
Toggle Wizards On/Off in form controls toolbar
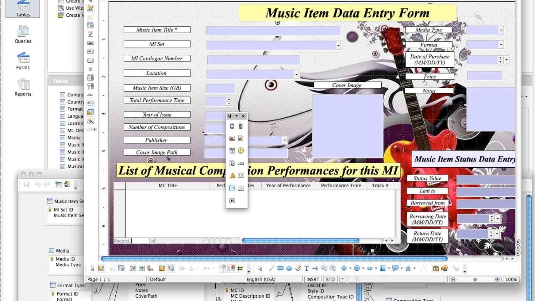[90, 121]
